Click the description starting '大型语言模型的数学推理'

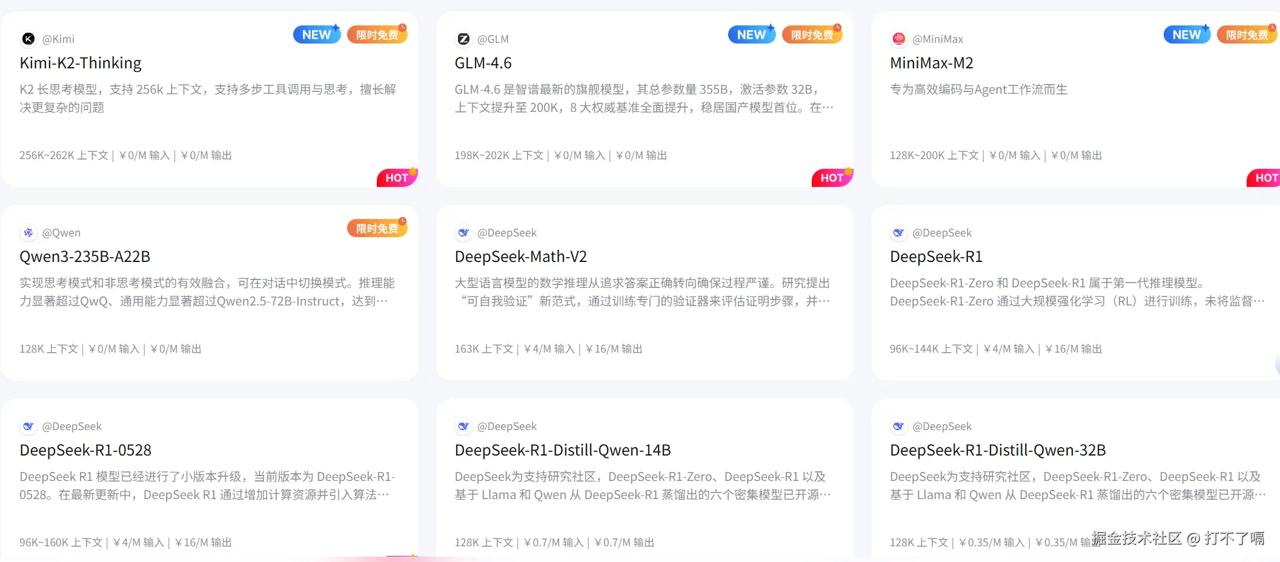[x=642, y=292]
